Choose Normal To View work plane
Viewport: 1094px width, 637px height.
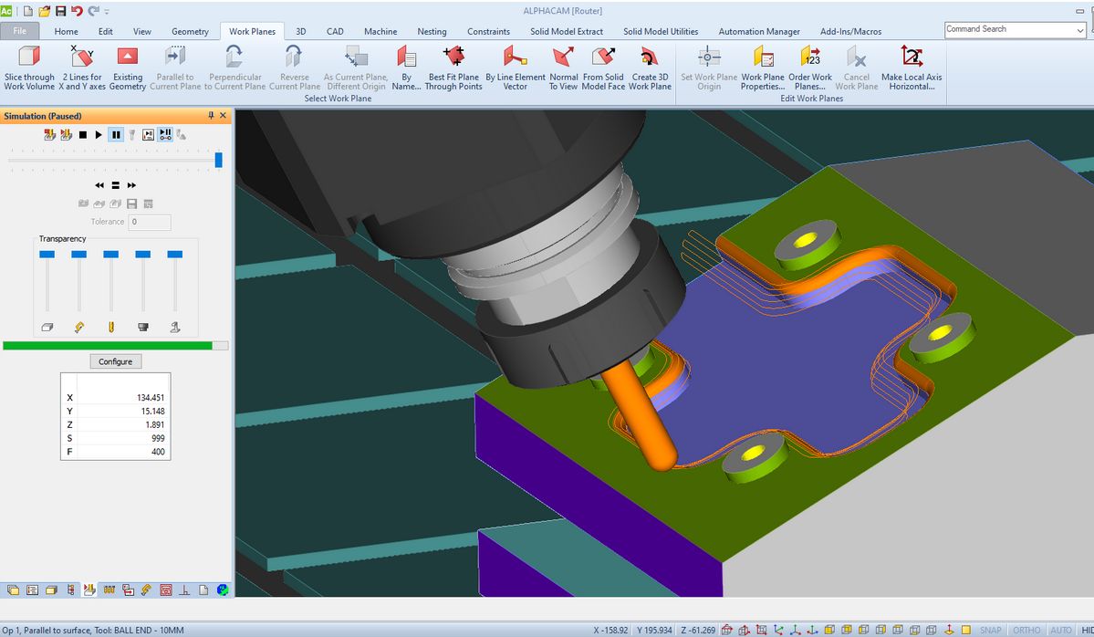tap(564, 57)
